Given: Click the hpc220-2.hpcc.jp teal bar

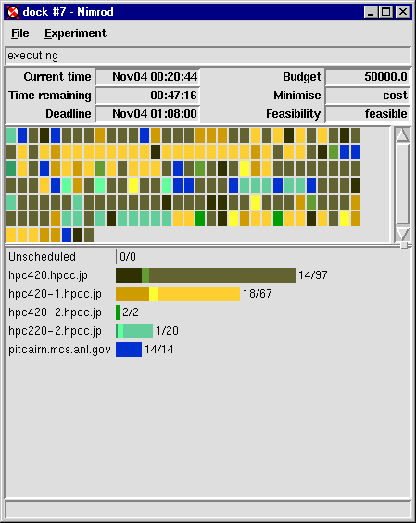Looking at the screenshot, I should point(134,331).
